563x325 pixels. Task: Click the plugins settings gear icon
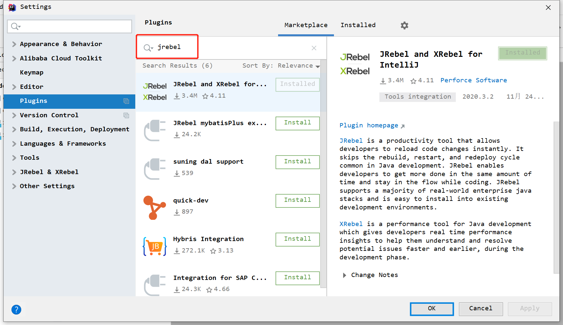[405, 25]
